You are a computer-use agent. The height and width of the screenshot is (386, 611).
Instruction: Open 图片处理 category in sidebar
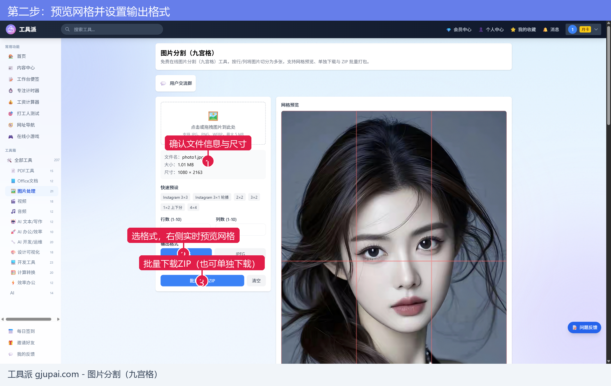point(32,191)
